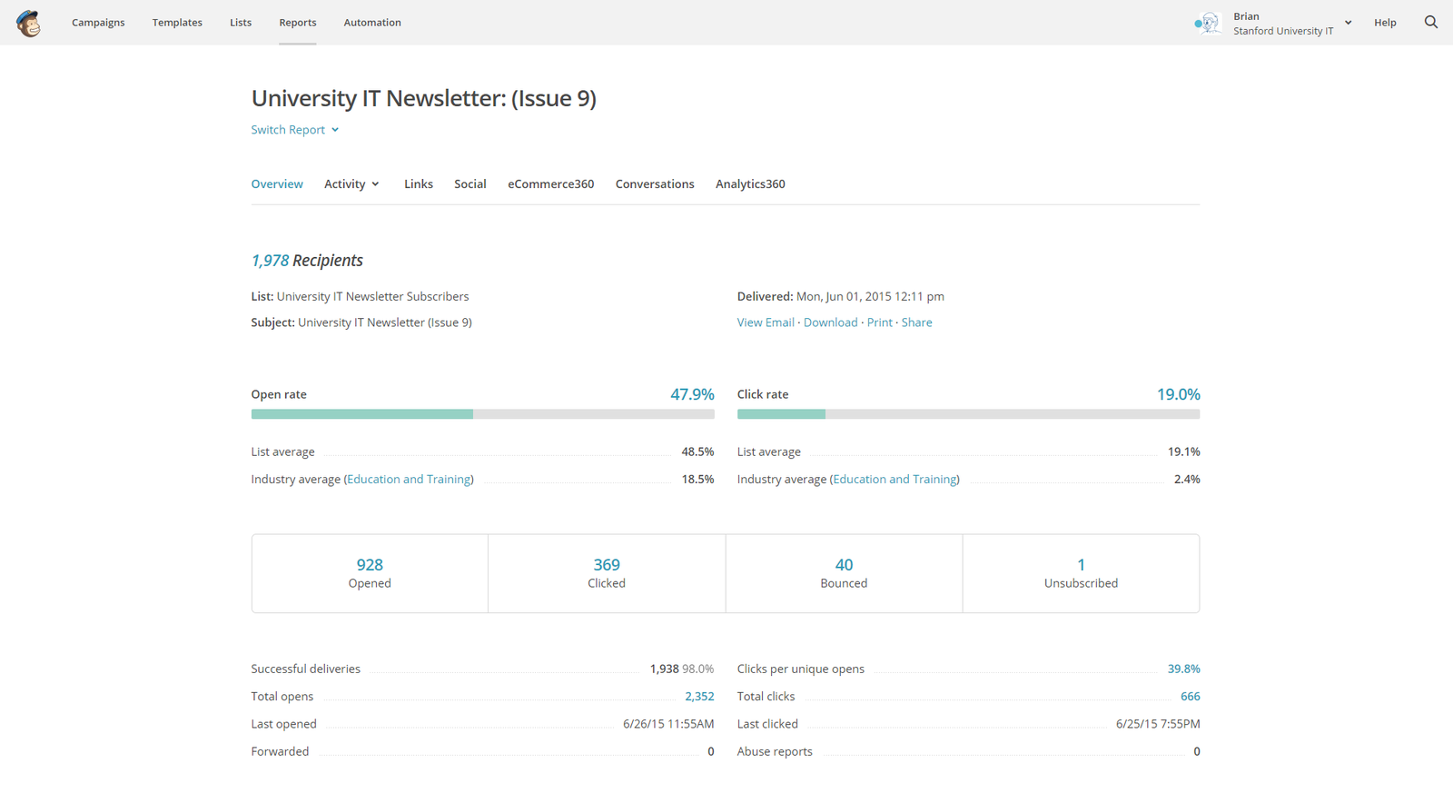This screenshot has height=793, width=1453.
Task: Switch to the Links tab
Action: point(419,183)
